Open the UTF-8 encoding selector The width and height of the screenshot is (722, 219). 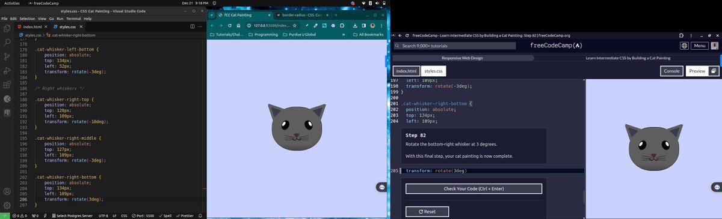(x=103, y=215)
